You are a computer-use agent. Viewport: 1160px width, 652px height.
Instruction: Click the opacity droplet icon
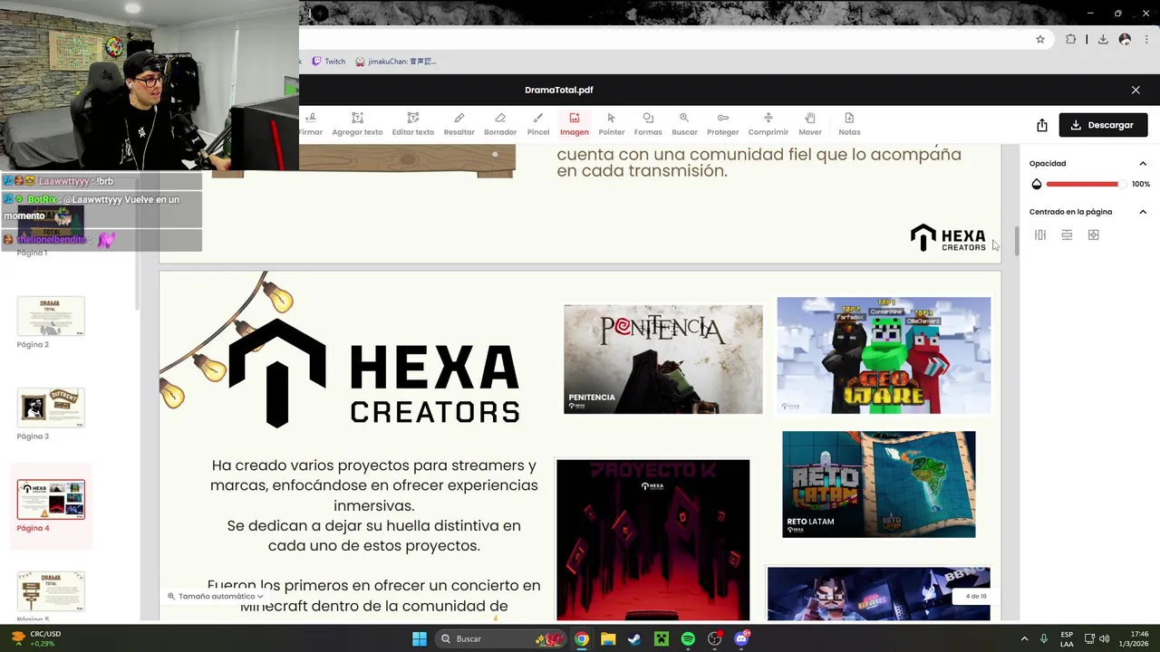coord(1037,184)
